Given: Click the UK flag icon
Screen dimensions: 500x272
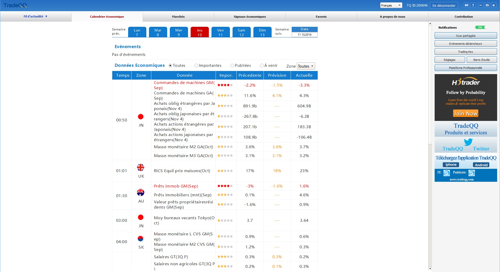Looking at the screenshot, I should pyautogui.click(x=141, y=167).
